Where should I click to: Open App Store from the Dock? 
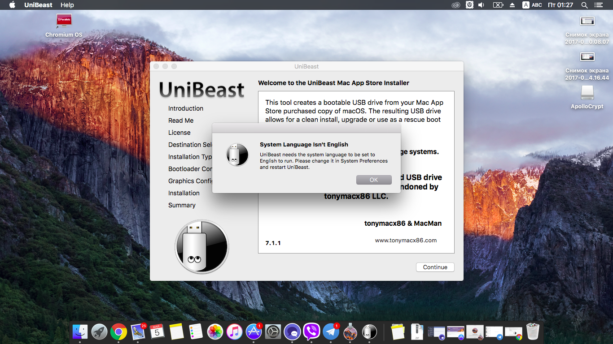coord(254,331)
